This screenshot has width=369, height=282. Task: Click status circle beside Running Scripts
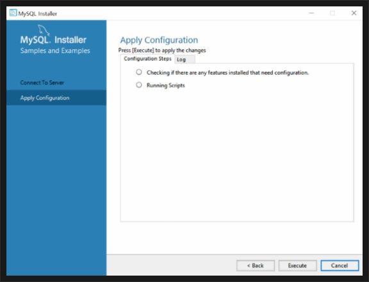(139, 84)
